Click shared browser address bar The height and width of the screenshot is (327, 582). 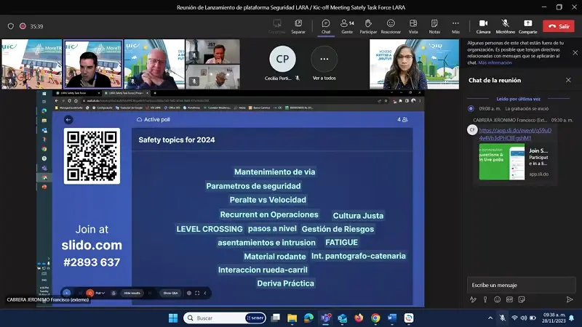point(228,100)
